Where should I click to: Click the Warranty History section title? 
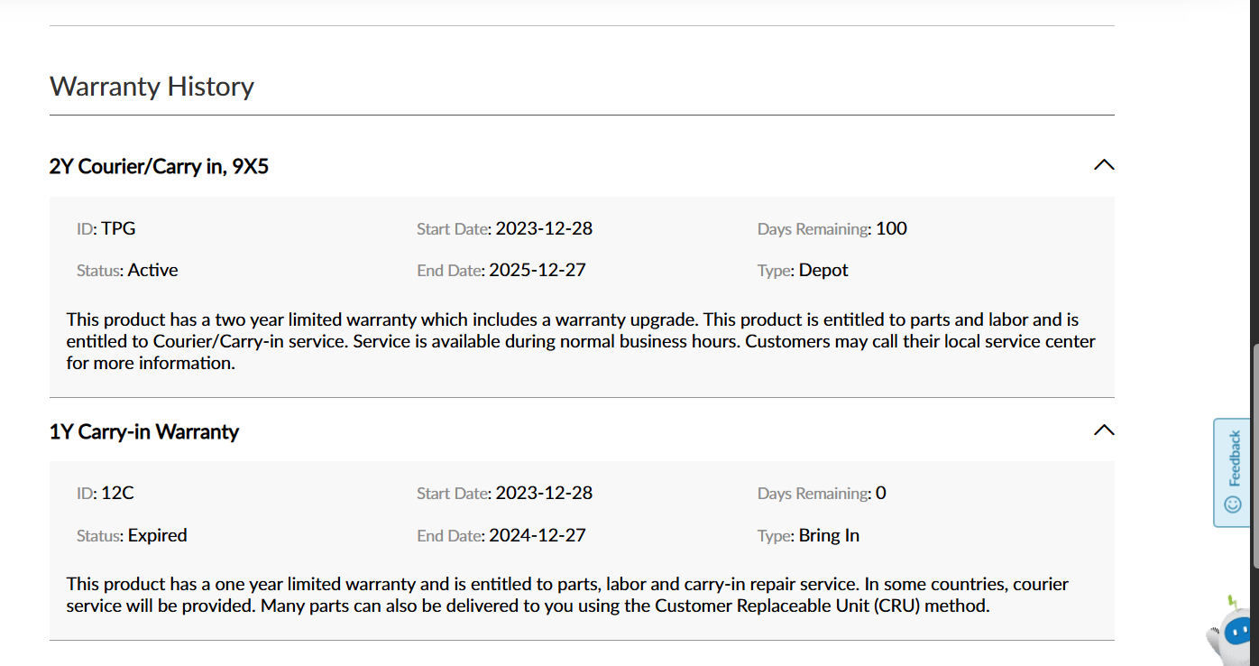[152, 87]
